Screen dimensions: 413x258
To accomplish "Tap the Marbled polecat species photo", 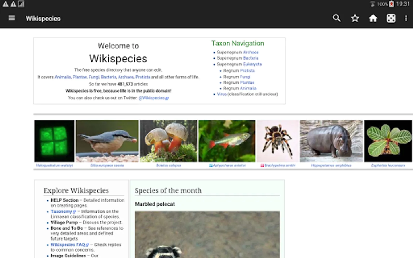I will (207, 234).
